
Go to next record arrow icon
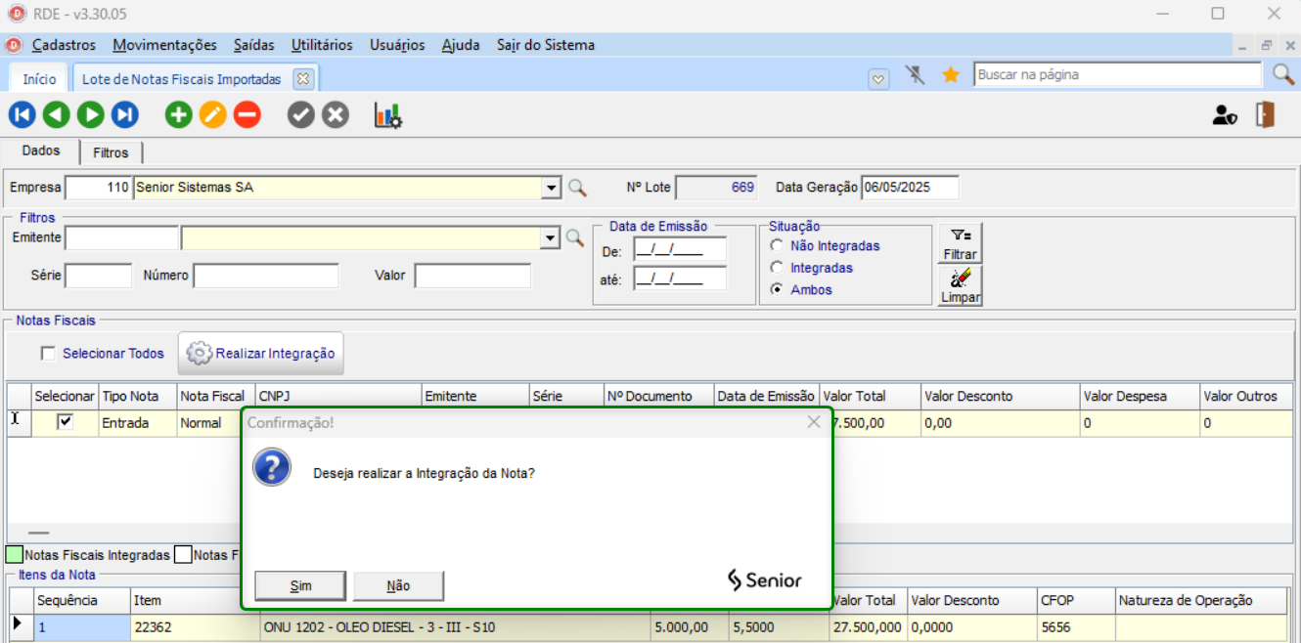pos(90,115)
